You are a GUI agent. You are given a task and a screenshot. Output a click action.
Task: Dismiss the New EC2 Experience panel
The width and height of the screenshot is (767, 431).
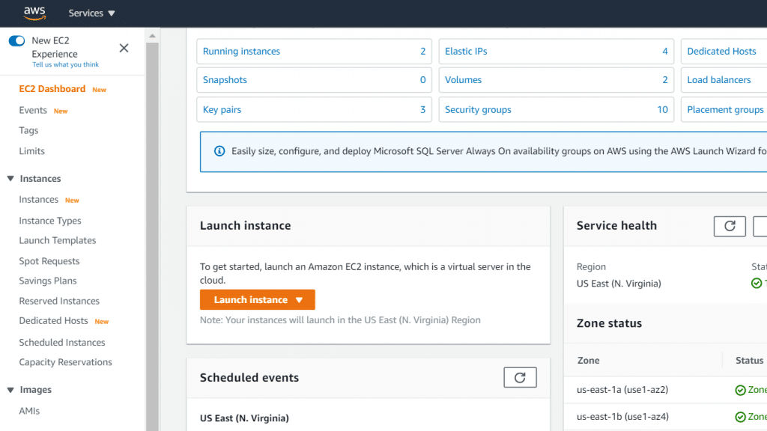coord(124,48)
